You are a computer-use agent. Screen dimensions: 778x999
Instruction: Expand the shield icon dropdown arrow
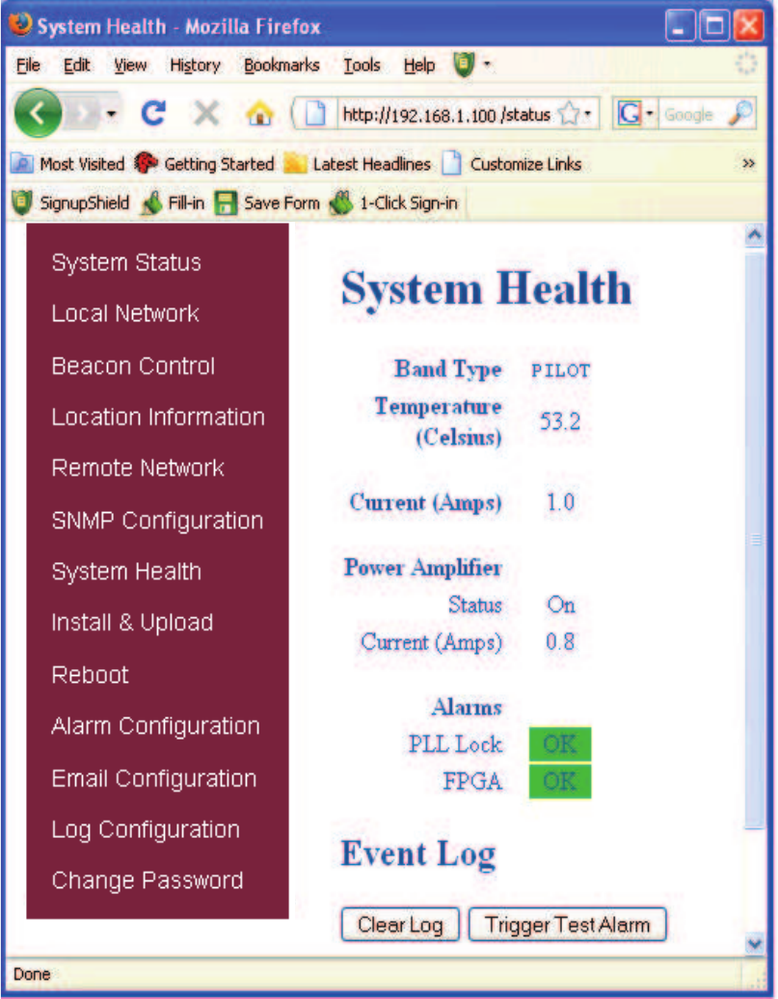pyautogui.click(x=488, y=64)
